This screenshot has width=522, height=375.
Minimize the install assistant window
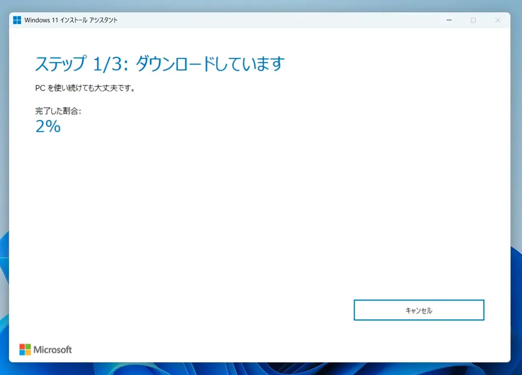449,20
